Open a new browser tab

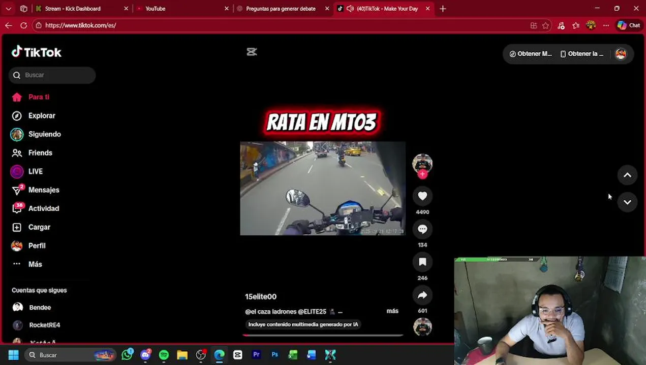point(443,9)
